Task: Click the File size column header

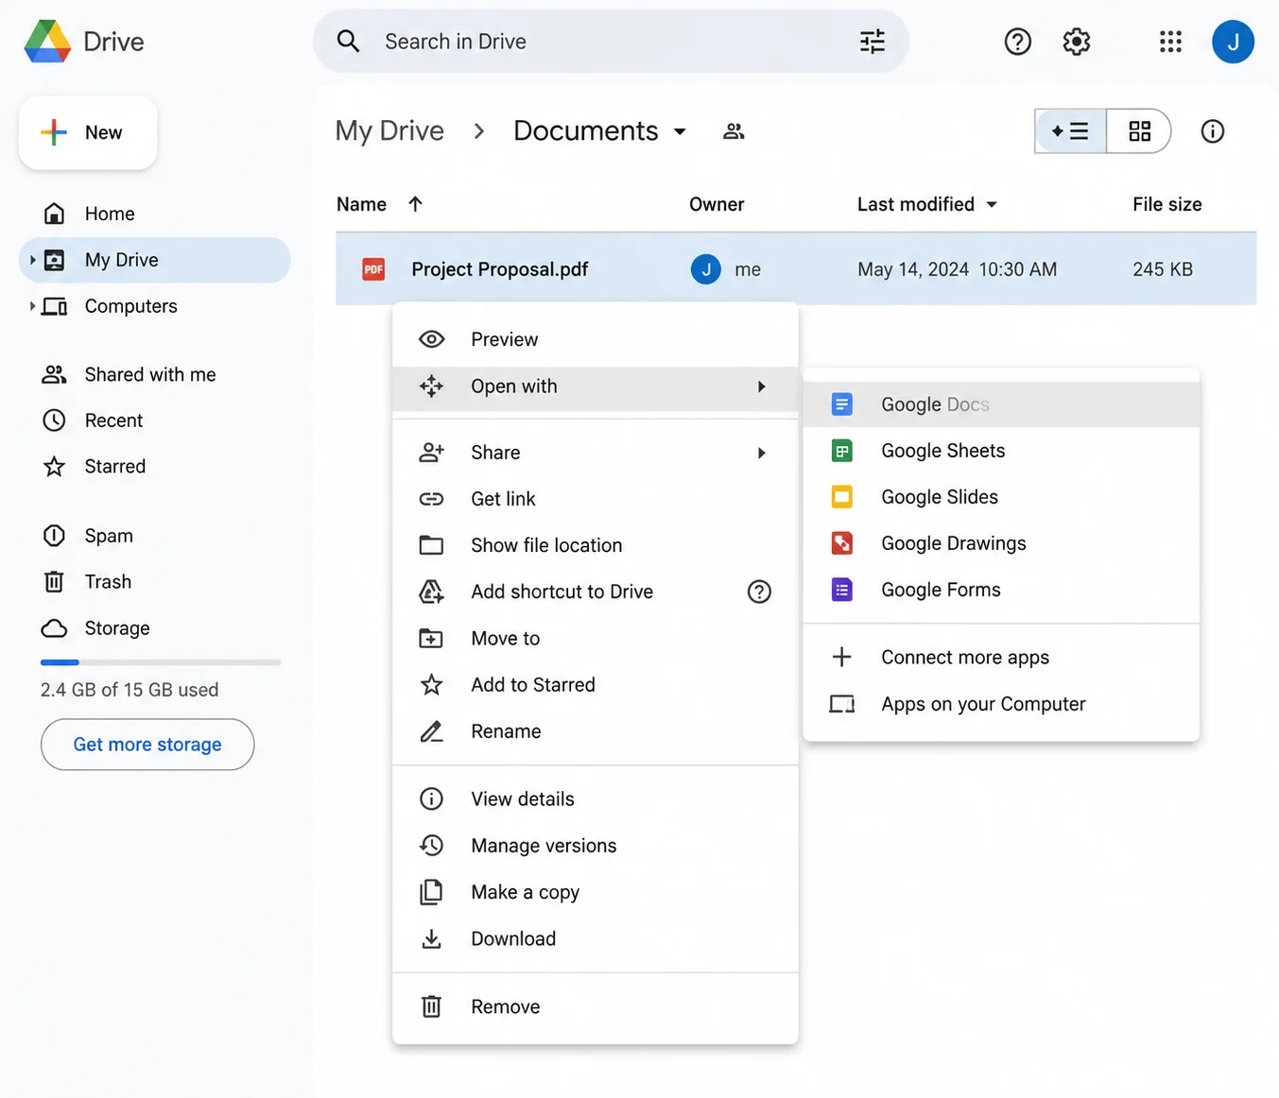Action: pos(1167,204)
